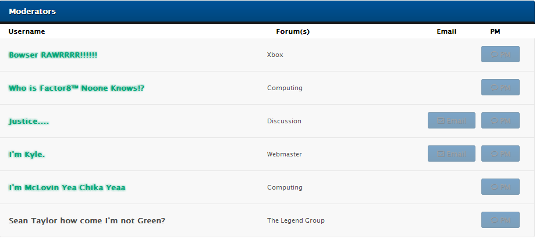This screenshot has height=239, width=536.
Task: Open Bowser RAWRRRR!!!!!! profile link
Action: coord(53,55)
